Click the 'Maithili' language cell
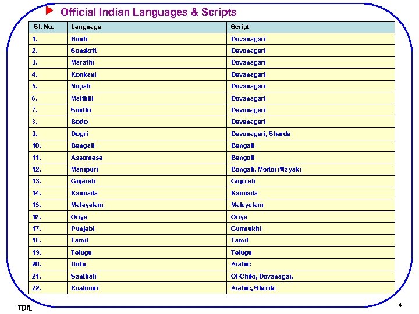The image size is (419, 314). point(147,98)
